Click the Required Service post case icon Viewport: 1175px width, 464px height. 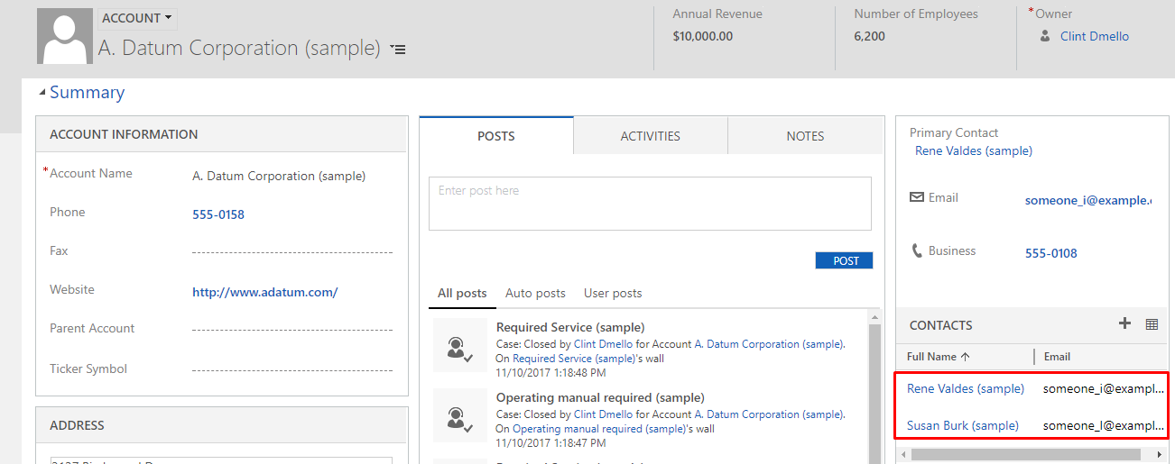(x=460, y=345)
